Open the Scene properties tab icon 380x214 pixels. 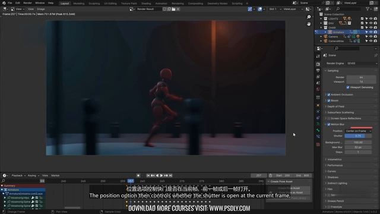coord(318,83)
